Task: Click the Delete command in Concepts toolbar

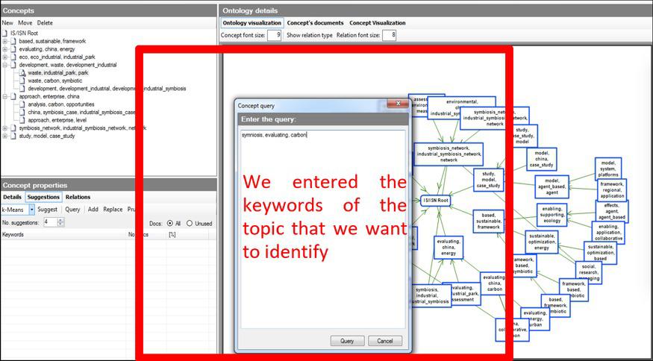Action: [45, 23]
